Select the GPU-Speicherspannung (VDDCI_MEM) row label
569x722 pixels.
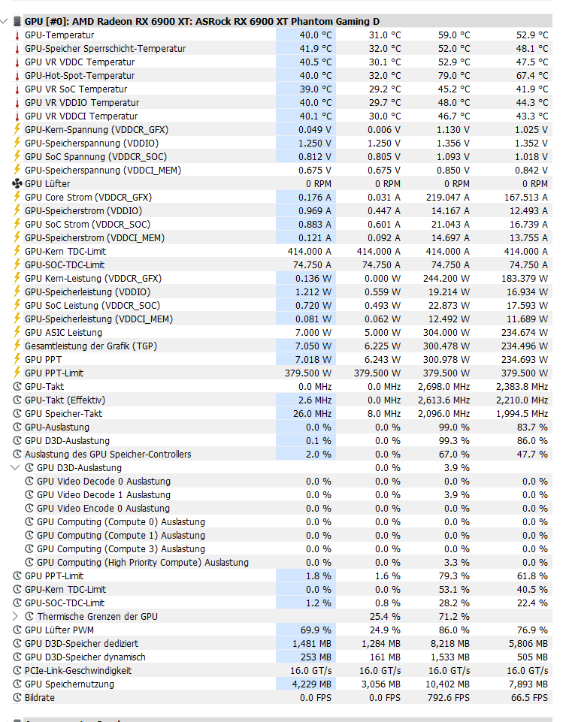pos(103,171)
